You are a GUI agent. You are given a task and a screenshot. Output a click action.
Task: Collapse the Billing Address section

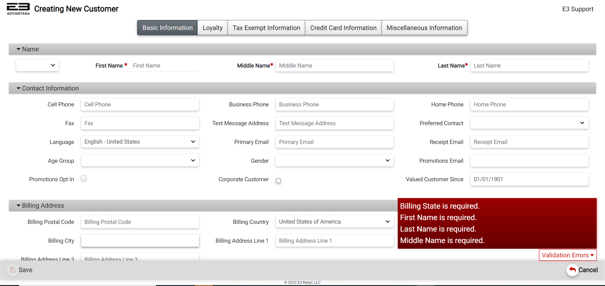pos(18,206)
